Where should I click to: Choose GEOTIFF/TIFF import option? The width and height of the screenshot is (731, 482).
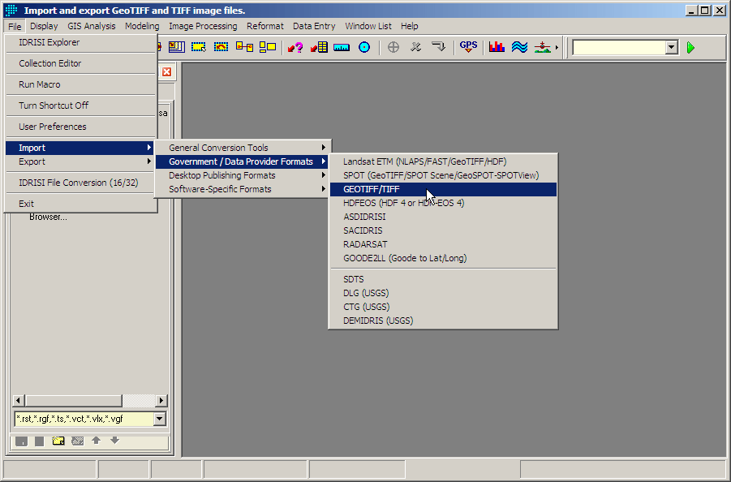point(443,189)
